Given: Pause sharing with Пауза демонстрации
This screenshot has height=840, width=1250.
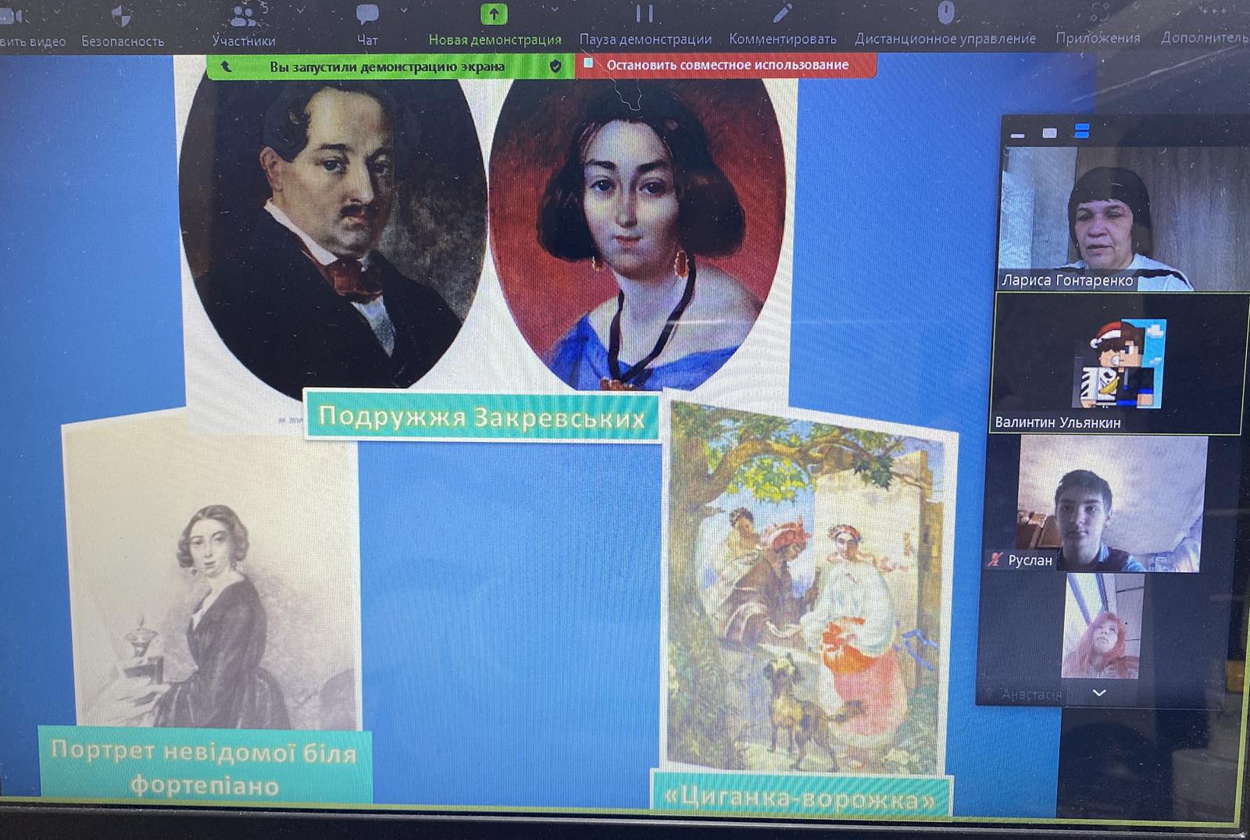Looking at the screenshot, I should [644, 16].
